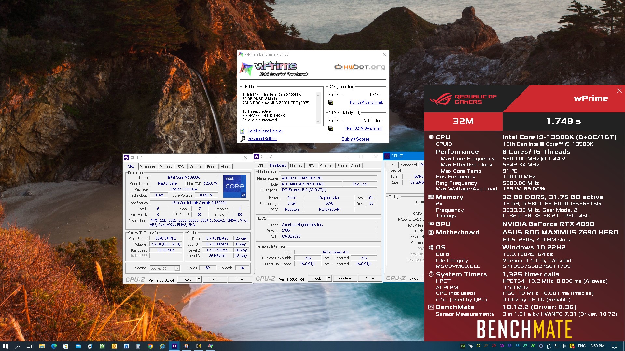Image resolution: width=625 pixels, height=351 pixels.
Task: Open Calculator from the taskbar
Action: tap(138, 346)
